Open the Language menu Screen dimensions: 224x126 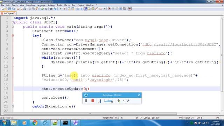[41, 5]
